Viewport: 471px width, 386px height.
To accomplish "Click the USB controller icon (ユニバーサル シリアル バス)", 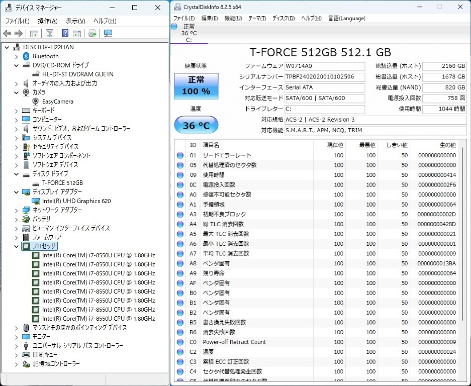I will (26, 345).
